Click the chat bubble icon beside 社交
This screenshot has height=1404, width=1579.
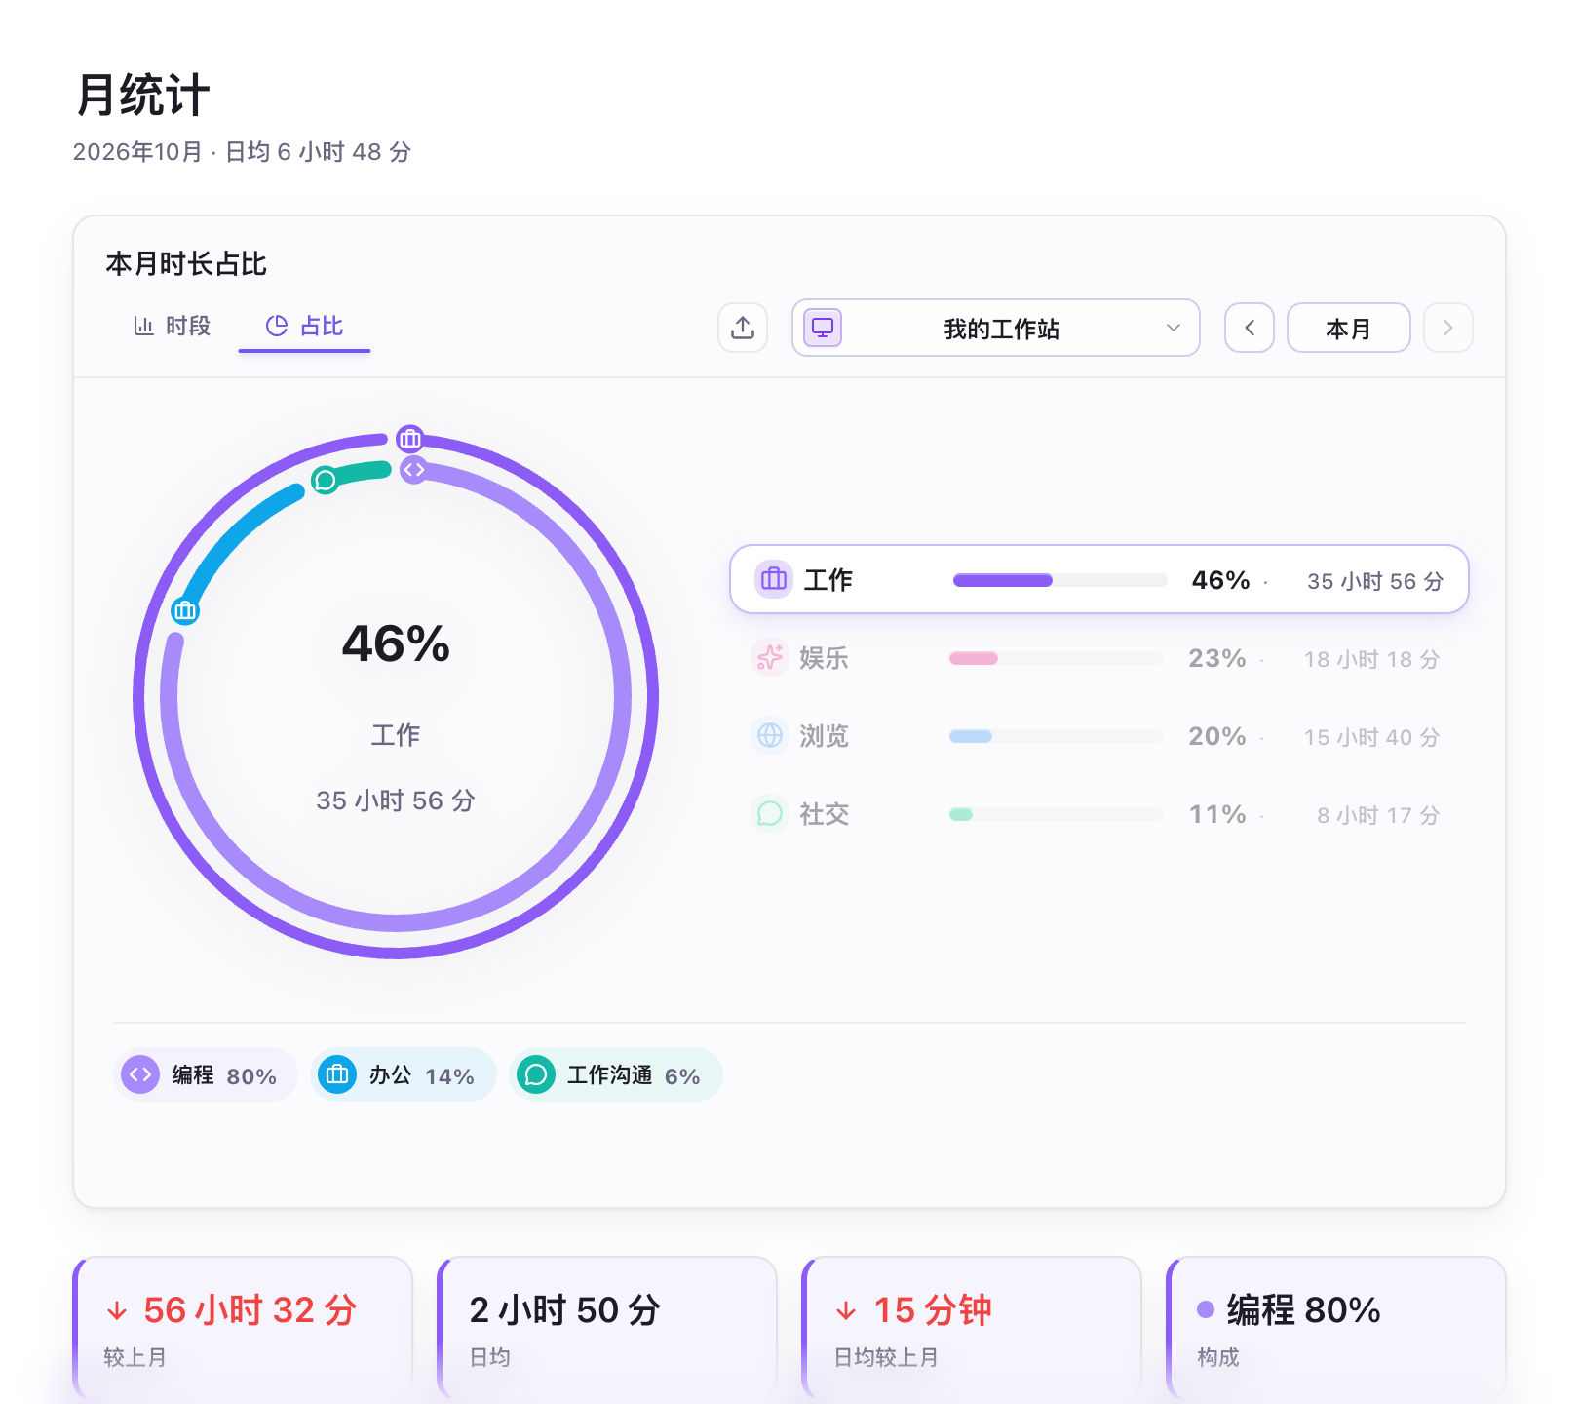point(770,813)
